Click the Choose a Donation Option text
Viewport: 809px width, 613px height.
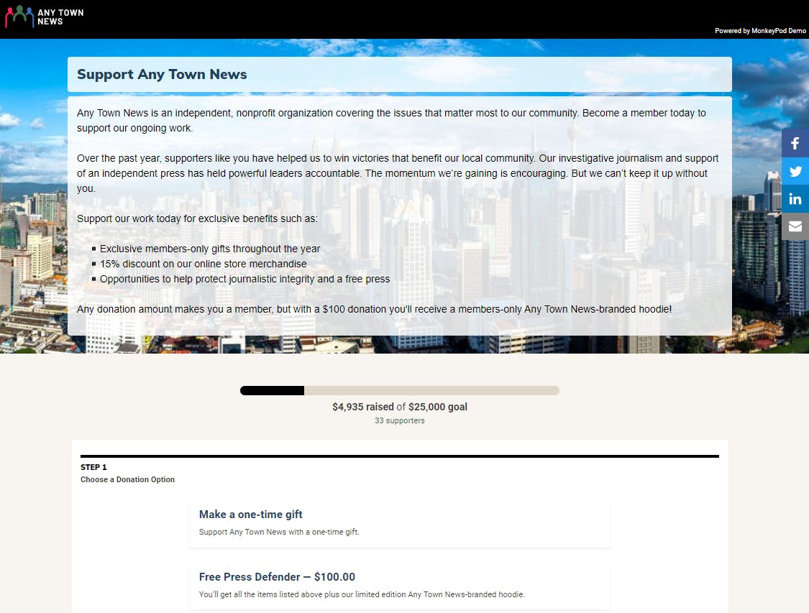tap(127, 479)
